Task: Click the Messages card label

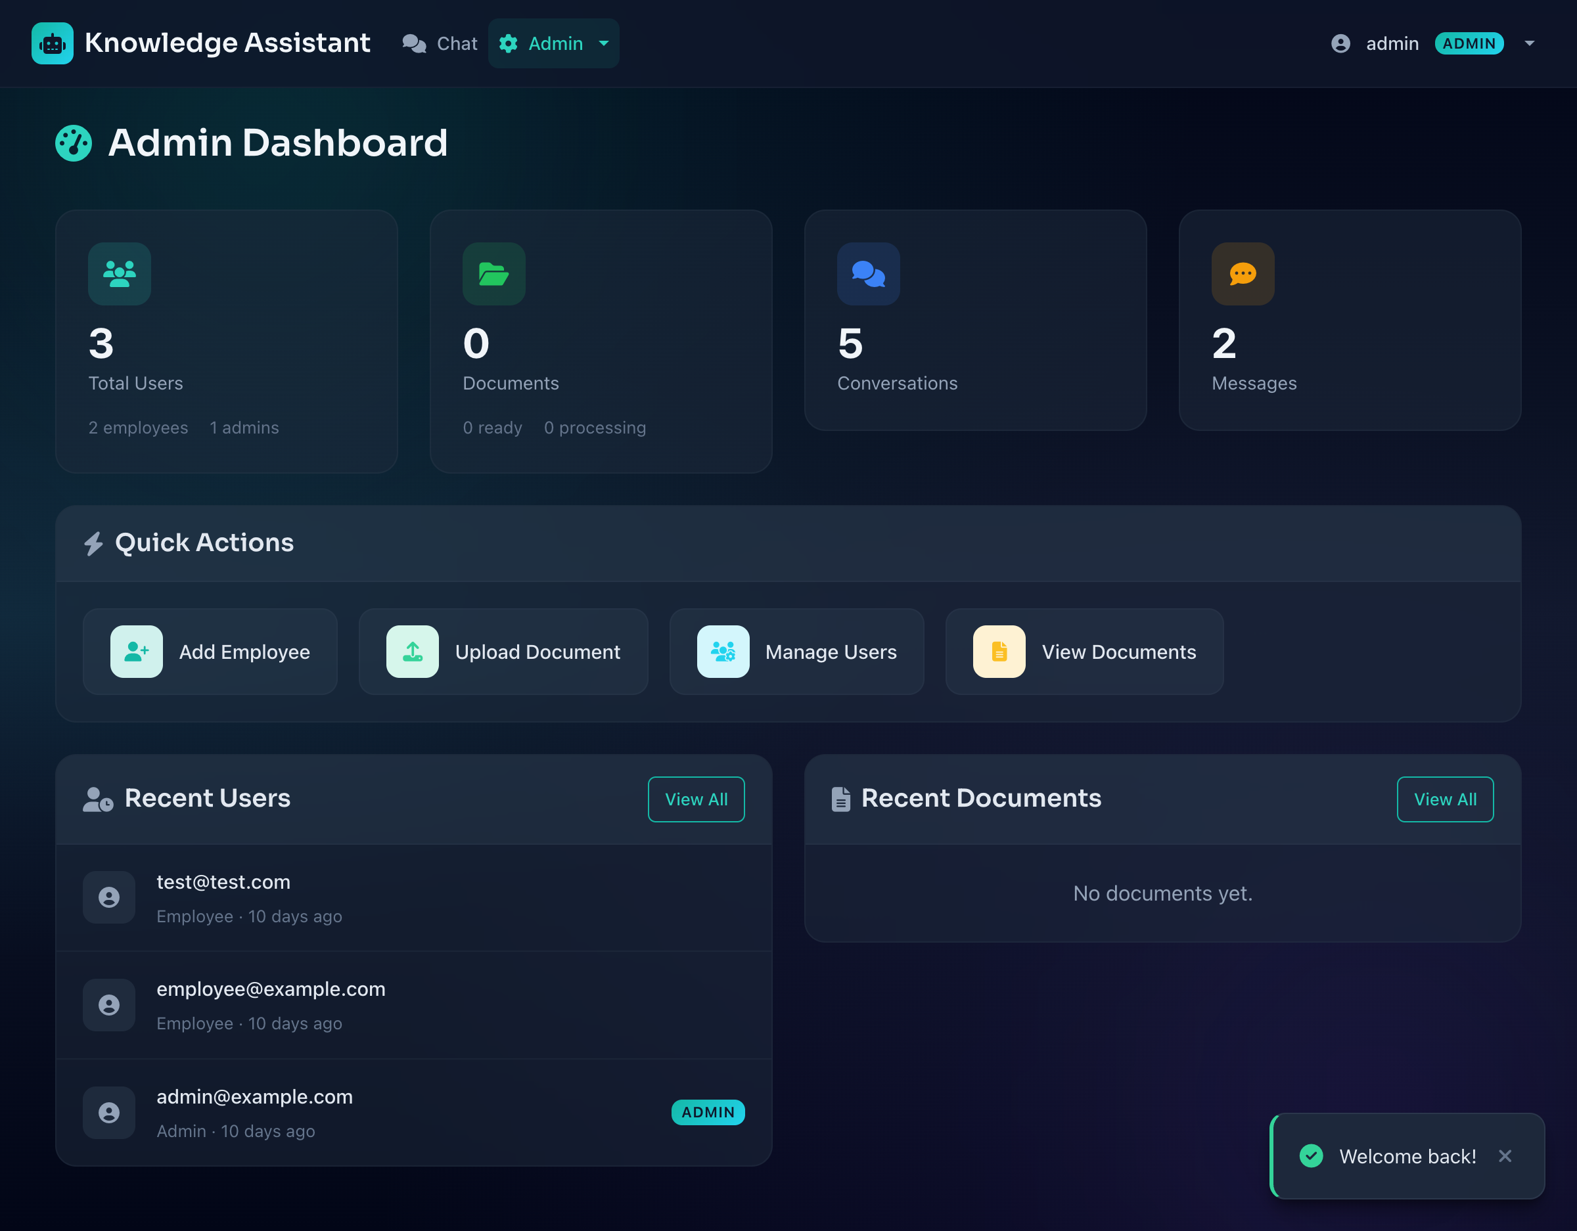Action: tap(1254, 384)
